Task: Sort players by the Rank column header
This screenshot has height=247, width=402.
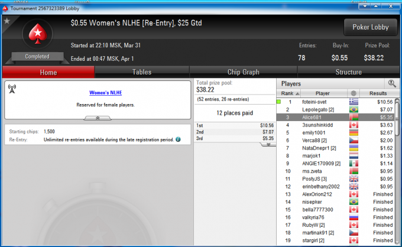Action: pyautogui.click(x=288, y=93)
